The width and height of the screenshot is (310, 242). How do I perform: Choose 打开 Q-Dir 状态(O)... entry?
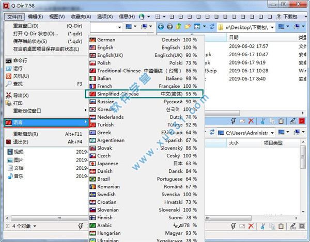click(48, 34)
